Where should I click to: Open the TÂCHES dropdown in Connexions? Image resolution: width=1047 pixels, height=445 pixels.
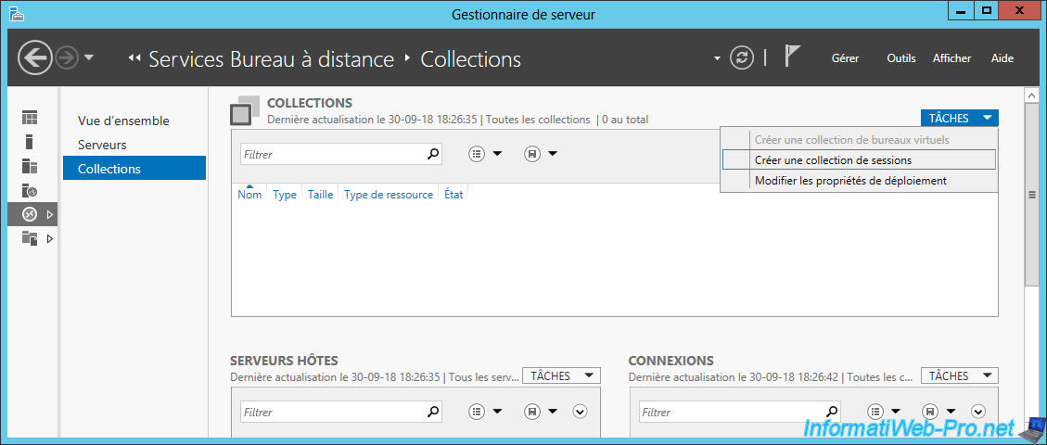click(x=959, y=375)
